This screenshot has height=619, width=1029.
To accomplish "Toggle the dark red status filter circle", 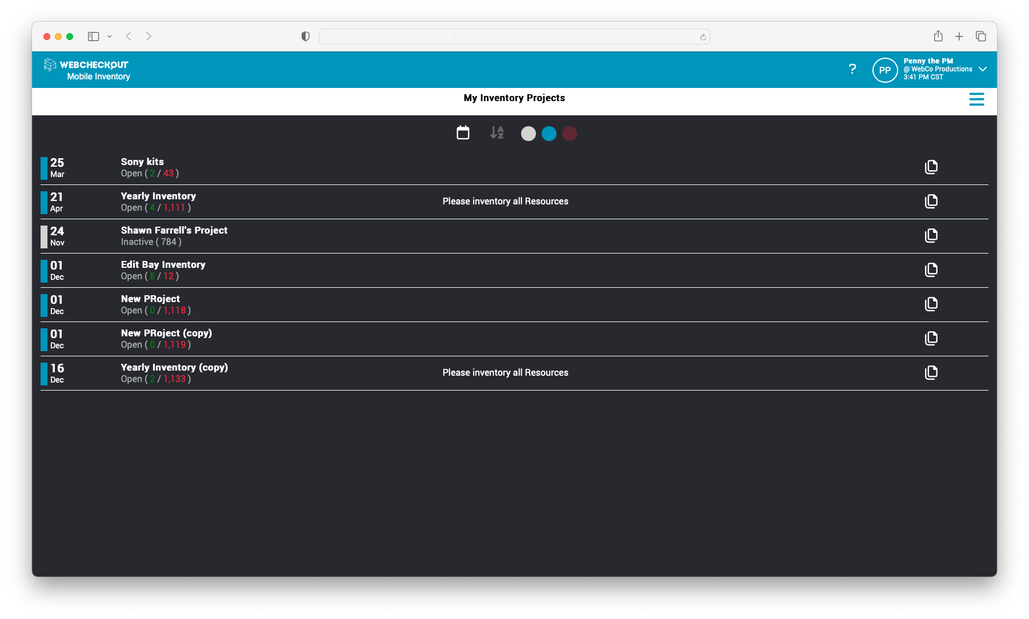I will [569, 133].
